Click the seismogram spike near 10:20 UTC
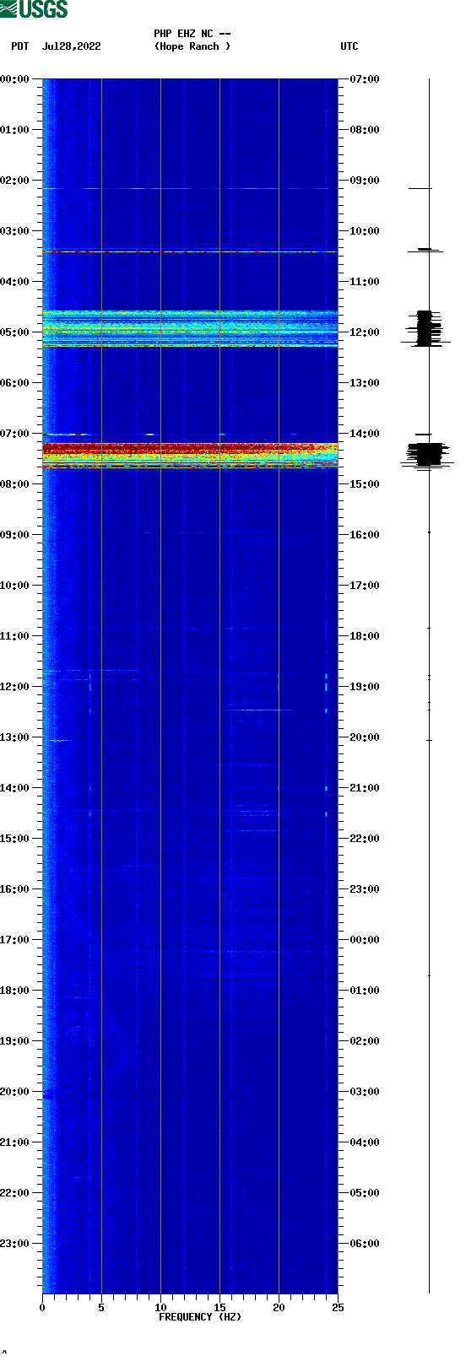 point(425,250)
